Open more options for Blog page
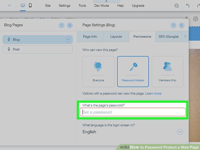This screenshot has width=200, height=150. [68, 40]
